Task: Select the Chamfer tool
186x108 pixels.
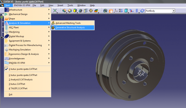Action: point(70,11)
